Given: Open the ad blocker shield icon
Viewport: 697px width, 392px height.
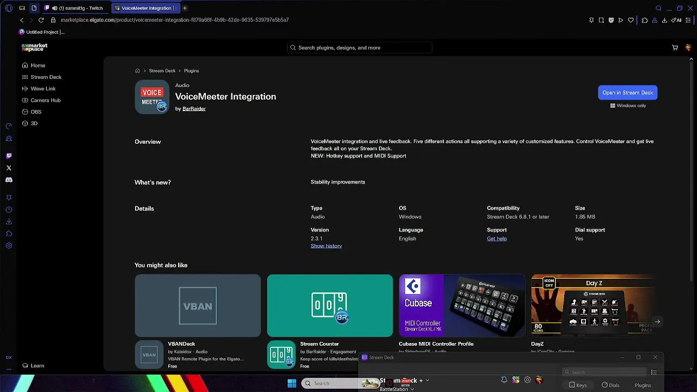Looking at the screenshot, I should [x=611, y=20].
